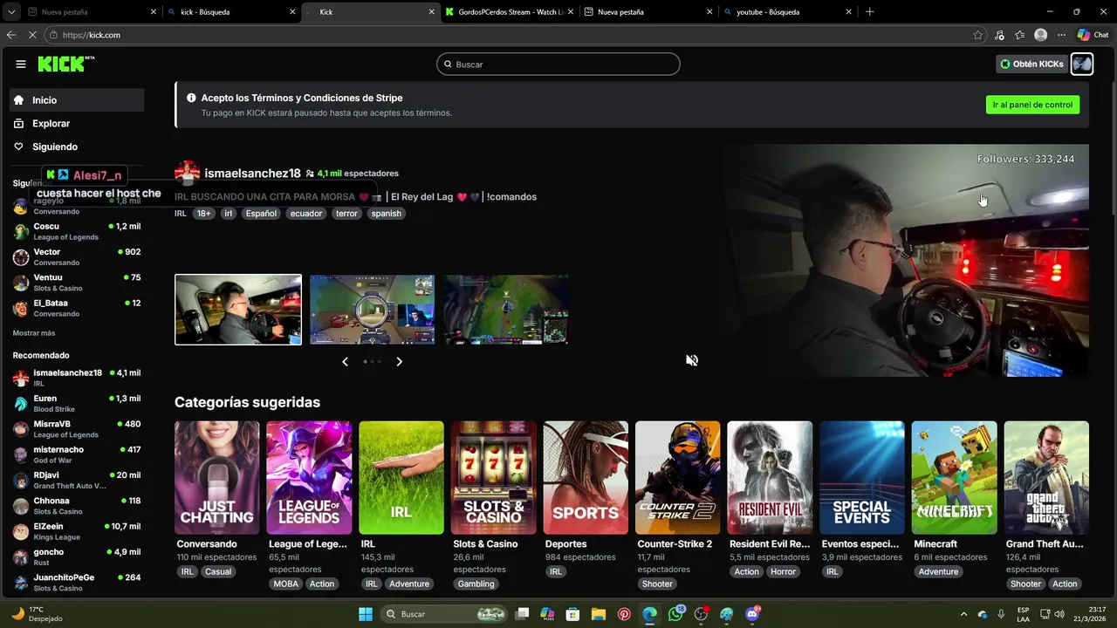
Task: Click the ecuador tag
Action: click(306, 214)
